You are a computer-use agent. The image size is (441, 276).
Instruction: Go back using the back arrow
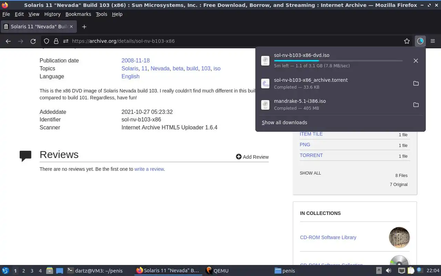point(8,41)
